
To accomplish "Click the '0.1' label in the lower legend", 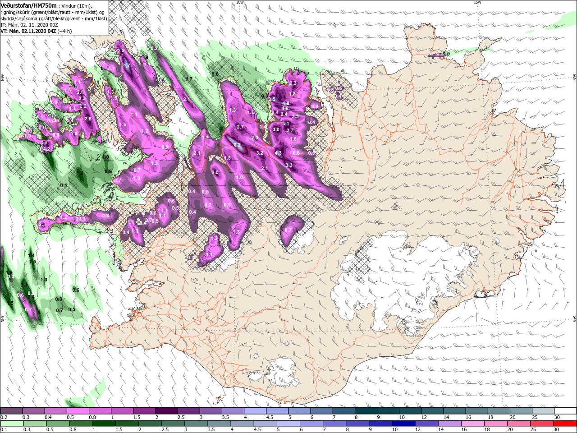I will click(x=4, y=429).
